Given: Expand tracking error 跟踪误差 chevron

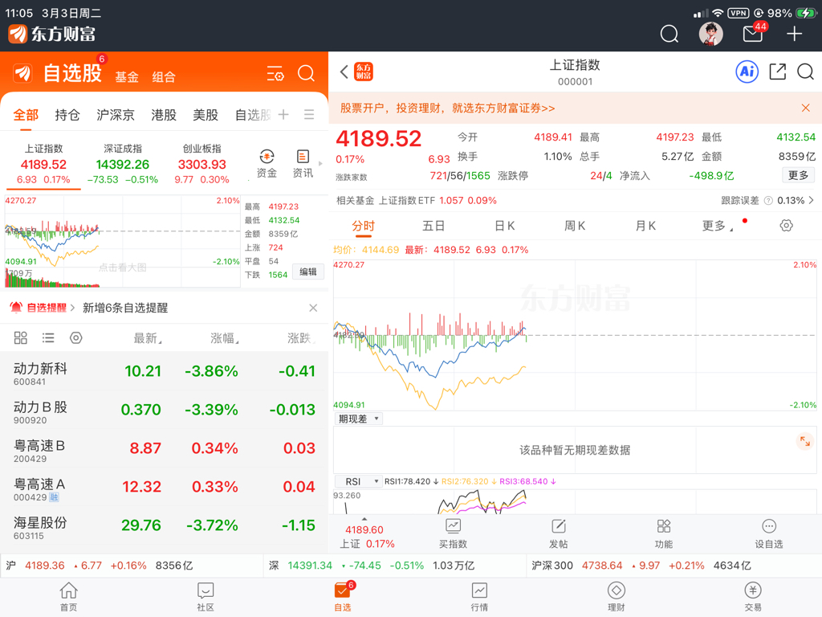Looking at the screenshot, I should pos(811,200).
